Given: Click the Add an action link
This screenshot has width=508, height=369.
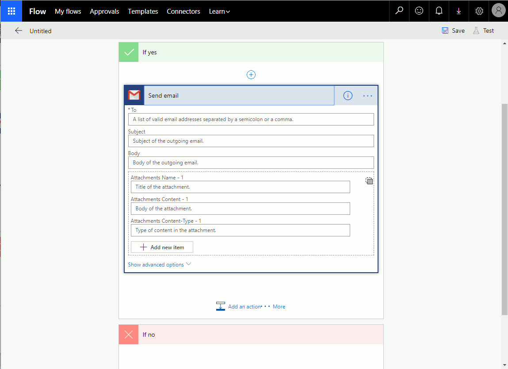Looking at the screenshot, I should click(245, 307).
